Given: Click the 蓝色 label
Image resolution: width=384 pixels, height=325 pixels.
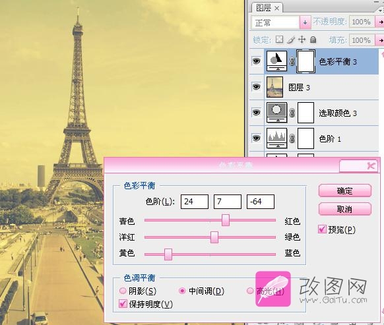Looking at the screenshot, I should [x=292, y=252].
